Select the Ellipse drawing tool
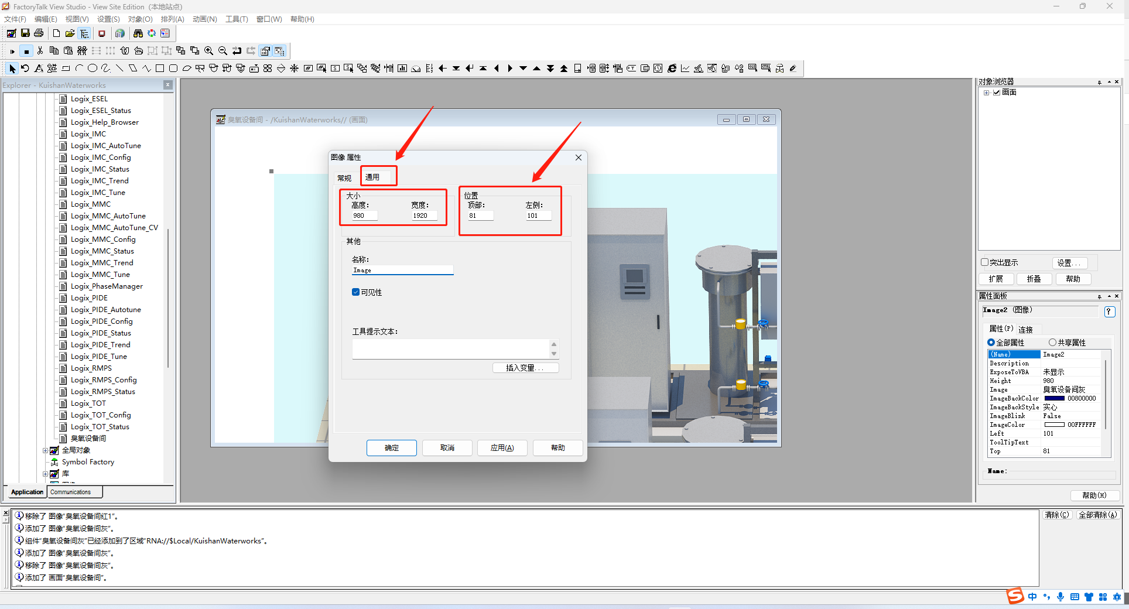1129x609 pixels. (x=92, y=69)
